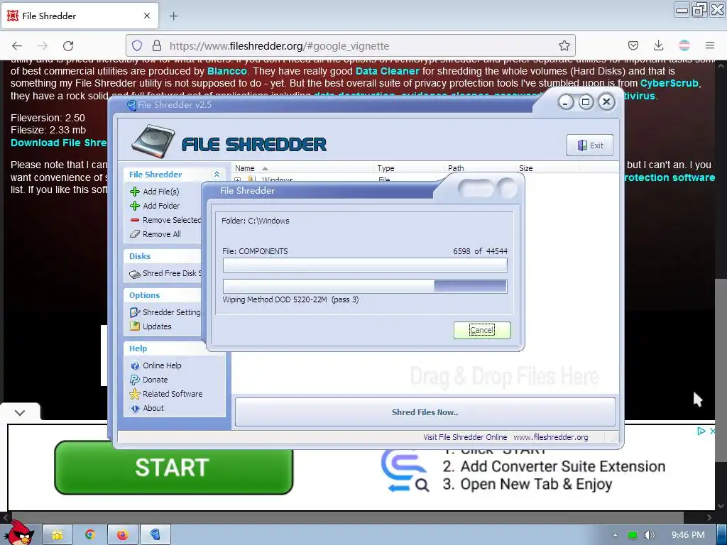Open the Blancco link
This screenshot has width=727, height=545.
click(226, 72)
